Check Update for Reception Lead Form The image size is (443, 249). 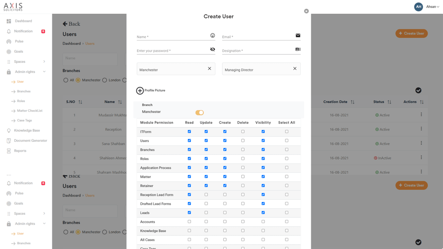(206, 194)
